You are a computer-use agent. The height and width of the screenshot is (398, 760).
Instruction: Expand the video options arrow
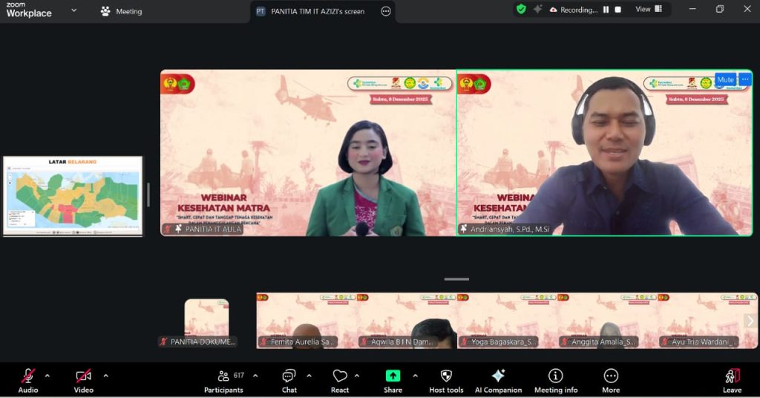pyautogui.click(x=105, y=376)
